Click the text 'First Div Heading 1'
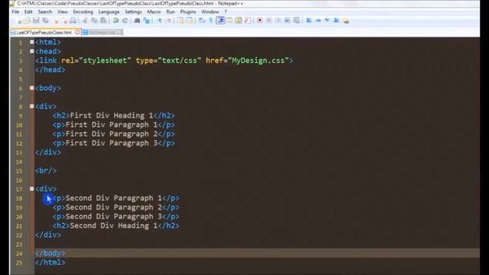 [x=112, y=115]
